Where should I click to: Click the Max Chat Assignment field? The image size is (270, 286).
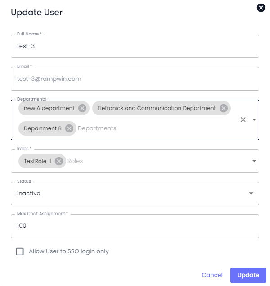click(x=135, y=226)
